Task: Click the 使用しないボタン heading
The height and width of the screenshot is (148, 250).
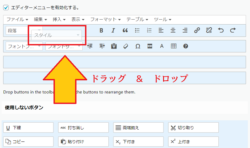Action: [x=24, y=108]
